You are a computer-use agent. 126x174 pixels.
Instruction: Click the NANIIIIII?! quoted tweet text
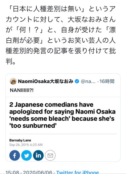click(22, 90)
